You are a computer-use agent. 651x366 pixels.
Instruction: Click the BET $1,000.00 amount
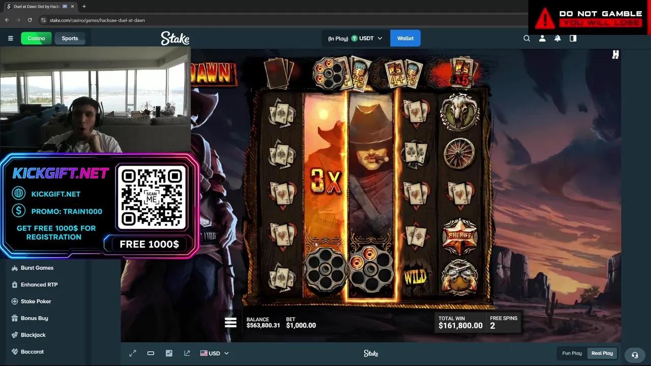301,325
